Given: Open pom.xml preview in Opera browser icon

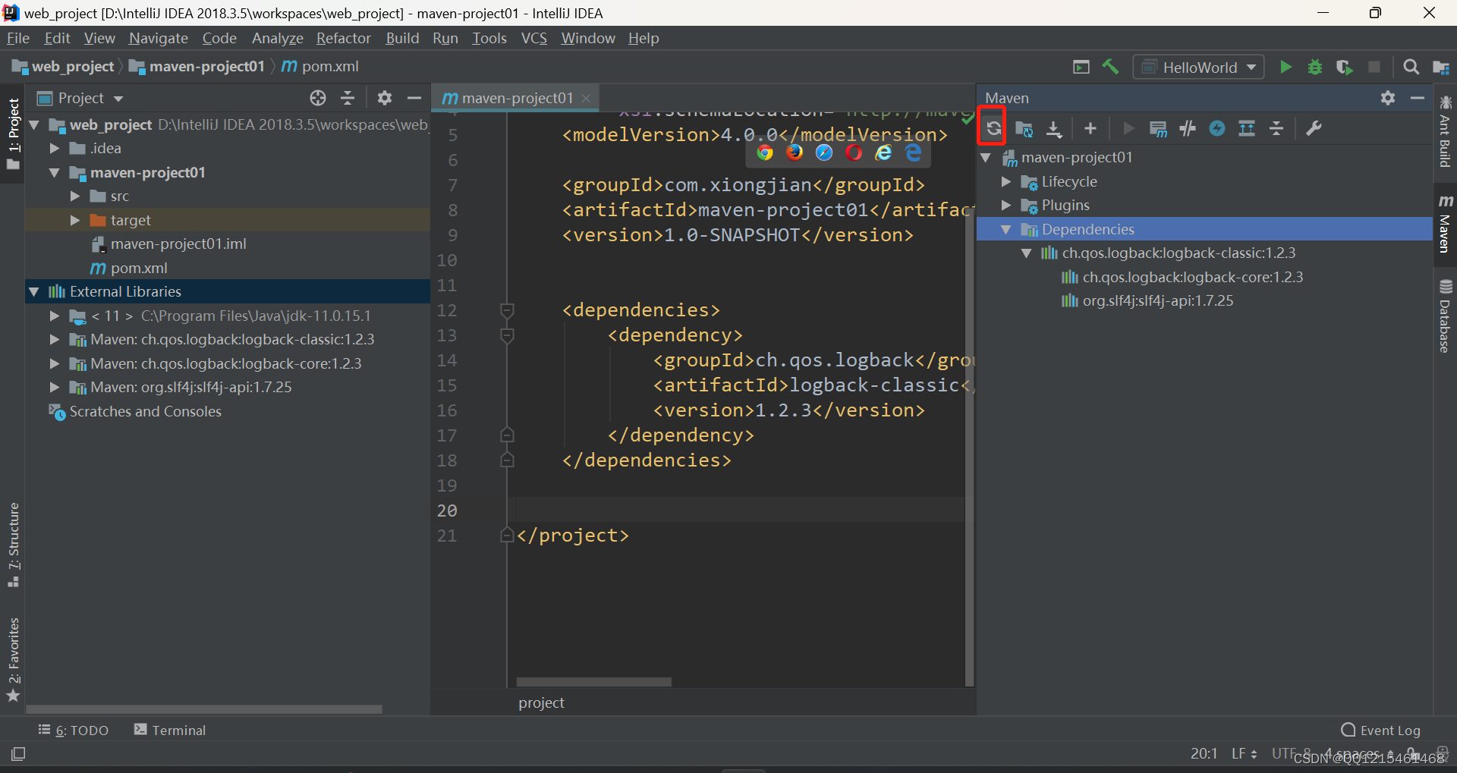Looking at the screenshot, I should (x=854, y=153).
